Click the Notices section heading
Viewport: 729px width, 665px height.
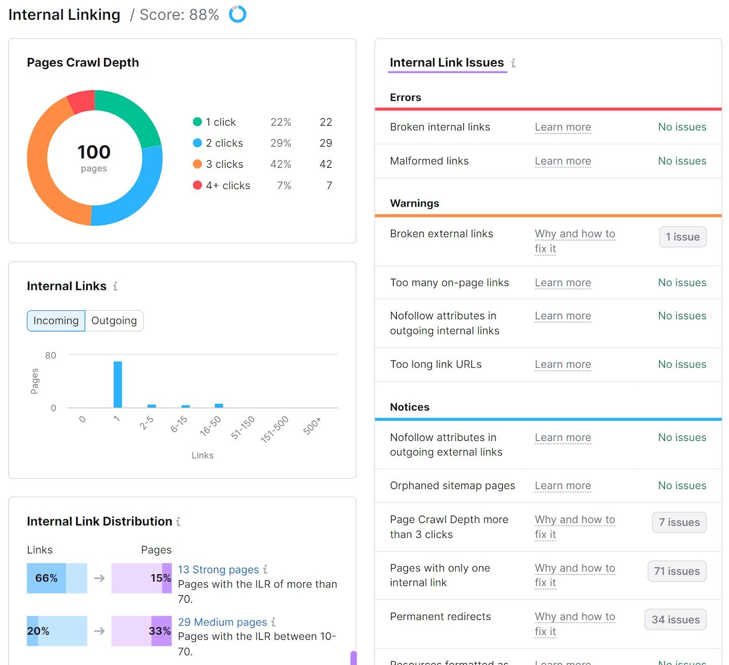[409, 407]
